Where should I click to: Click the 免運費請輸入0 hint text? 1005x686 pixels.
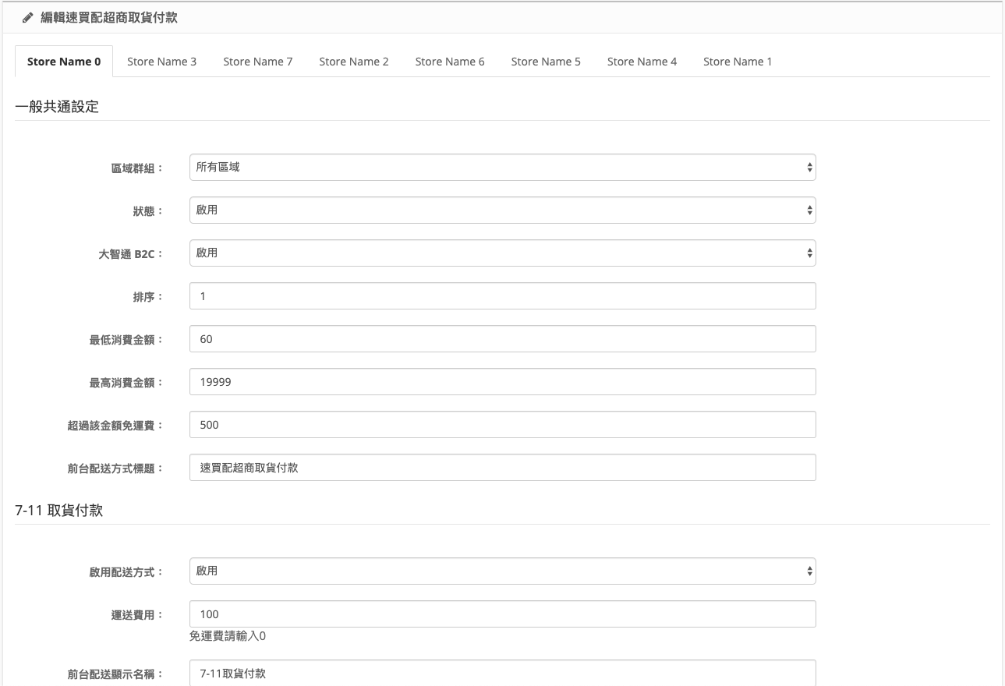[228, 636]
